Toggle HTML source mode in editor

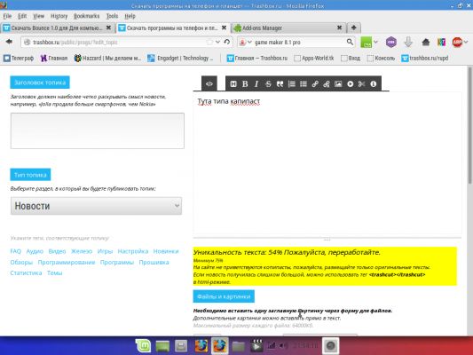coord(209,83)
